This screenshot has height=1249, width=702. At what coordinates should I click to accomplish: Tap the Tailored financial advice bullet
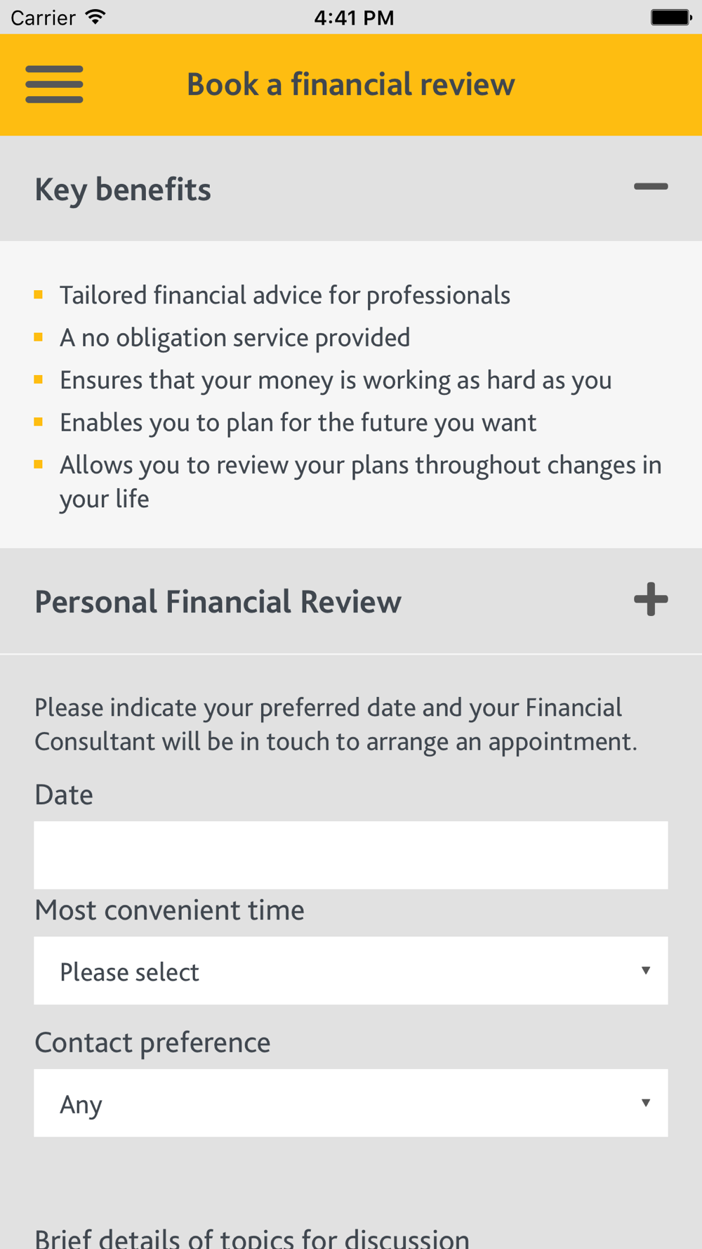pyautogui.click(x=284, y=295)
